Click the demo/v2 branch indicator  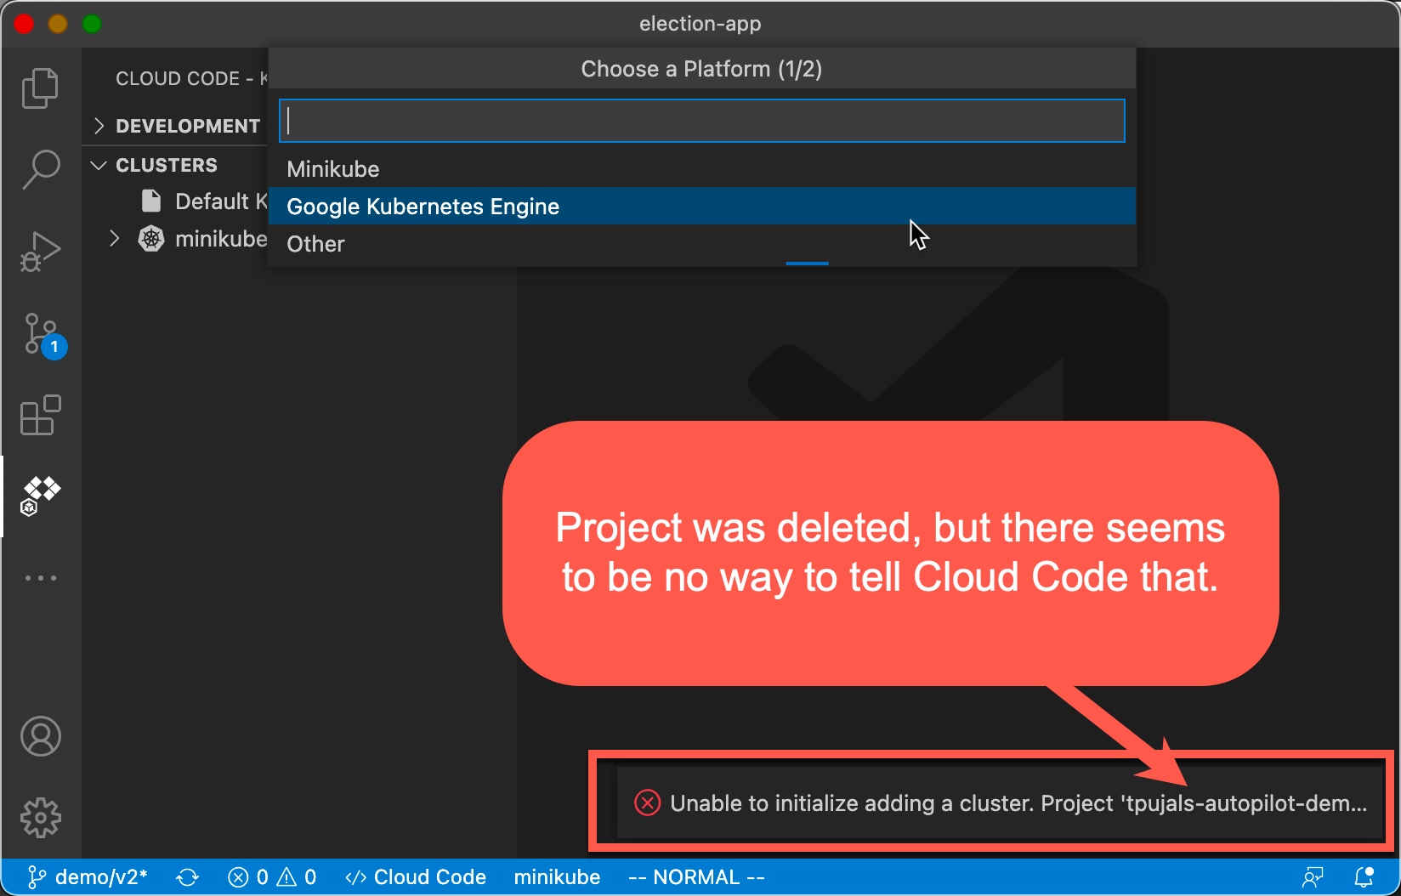pos(88,876)
